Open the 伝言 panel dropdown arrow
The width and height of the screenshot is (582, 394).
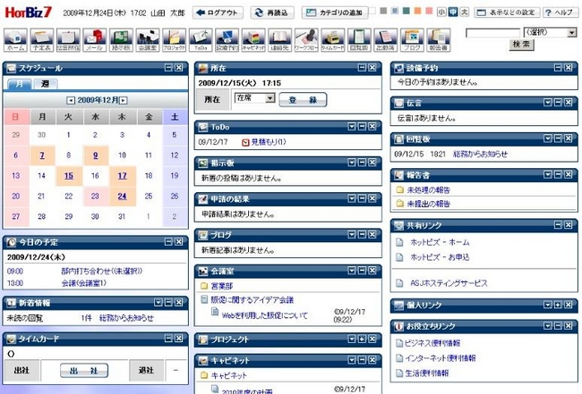(x=547, y=102)
